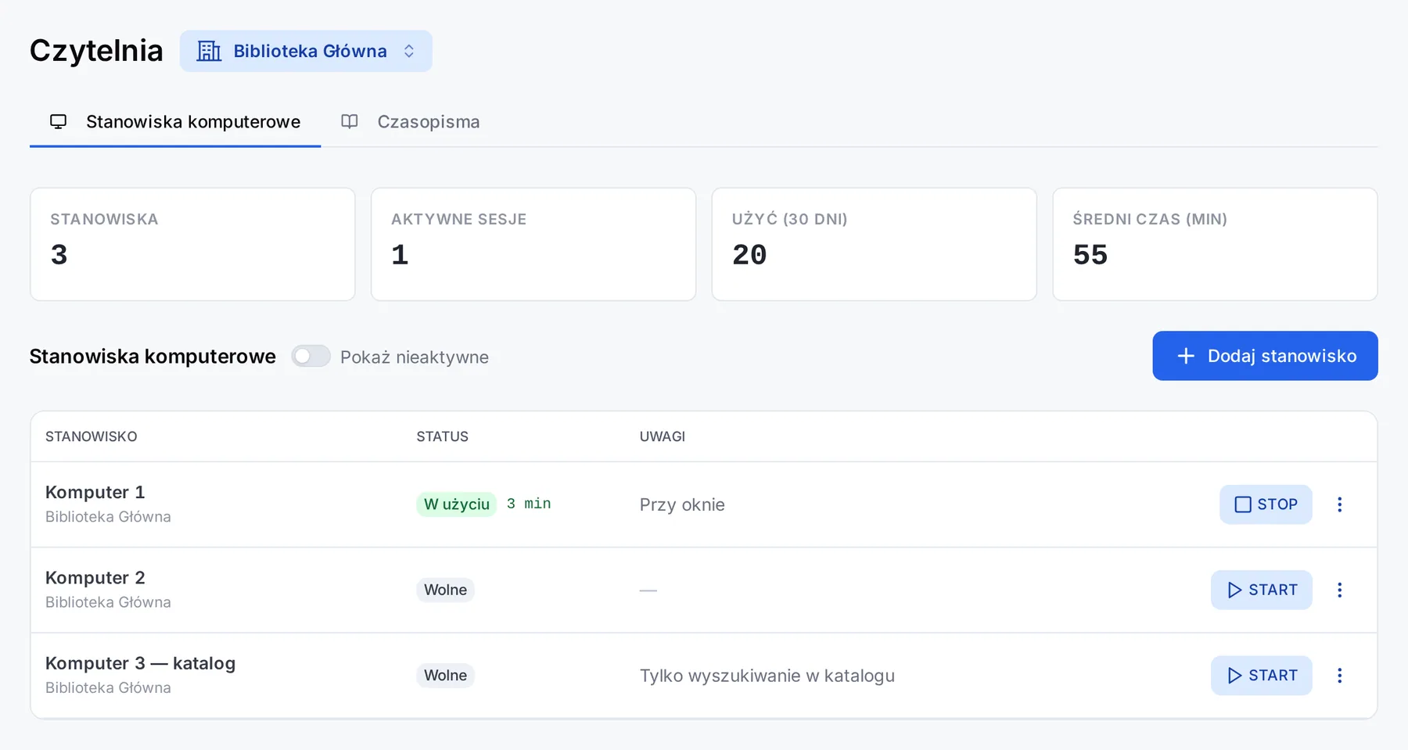Start session on Komputer 3 — katalog
1408x750 pixels.
coord(1262,675)
